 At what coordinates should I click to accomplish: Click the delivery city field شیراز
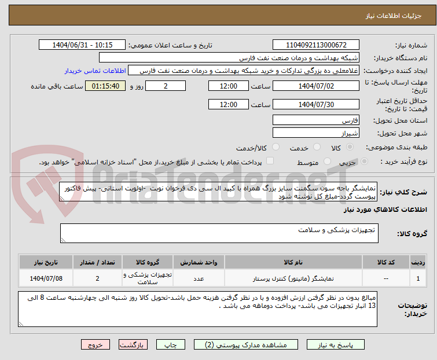pyautogui.click(x=316, y=133)
